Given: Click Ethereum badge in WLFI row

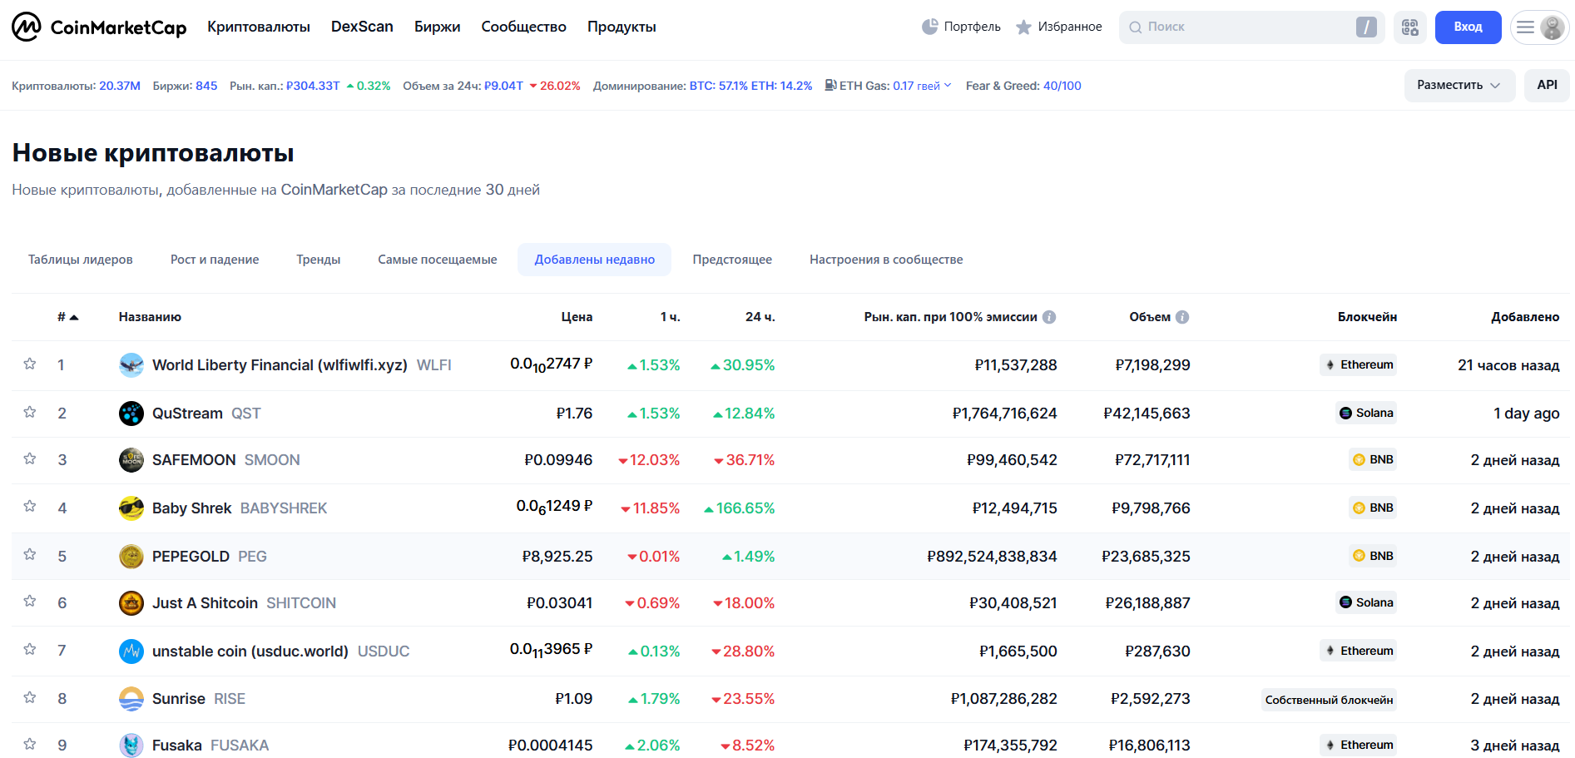Looking at the screenshot, I should 1358,364.
